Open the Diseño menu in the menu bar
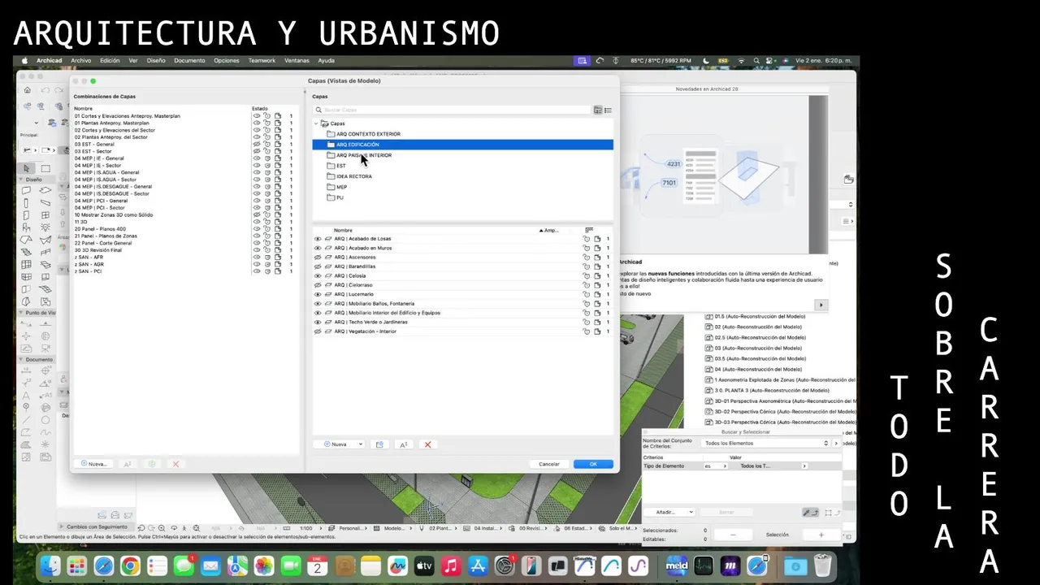Image resolution: width=1040 pixels, height=585 pixels. [156, 60]
